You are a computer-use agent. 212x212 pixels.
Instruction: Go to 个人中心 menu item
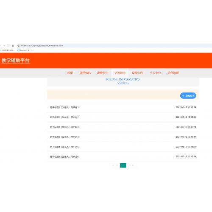click(x=155, y=73)
